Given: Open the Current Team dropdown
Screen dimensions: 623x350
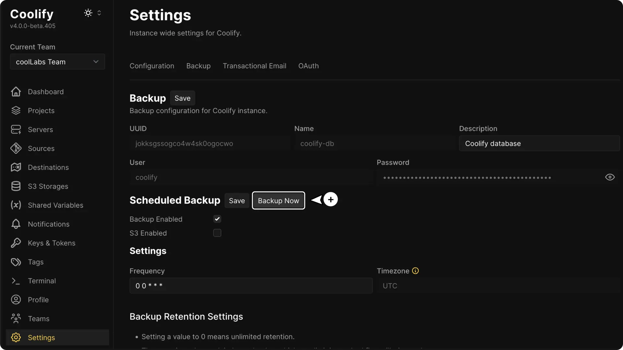Looking at the screenshot, I should (x=57, y=62).
